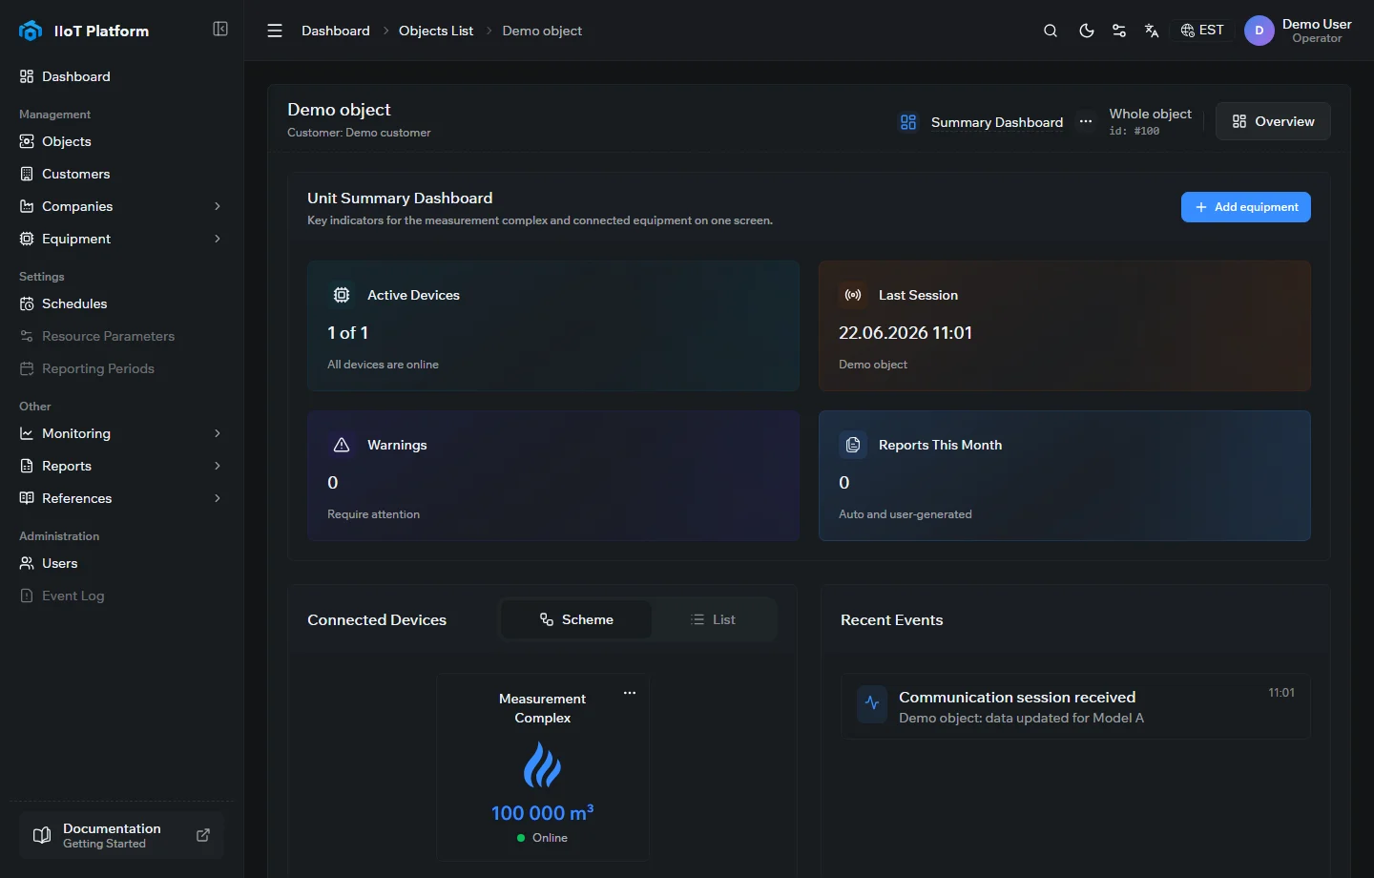
Task: Click the Equipment sidebar icon
Action: click(27, 239)
